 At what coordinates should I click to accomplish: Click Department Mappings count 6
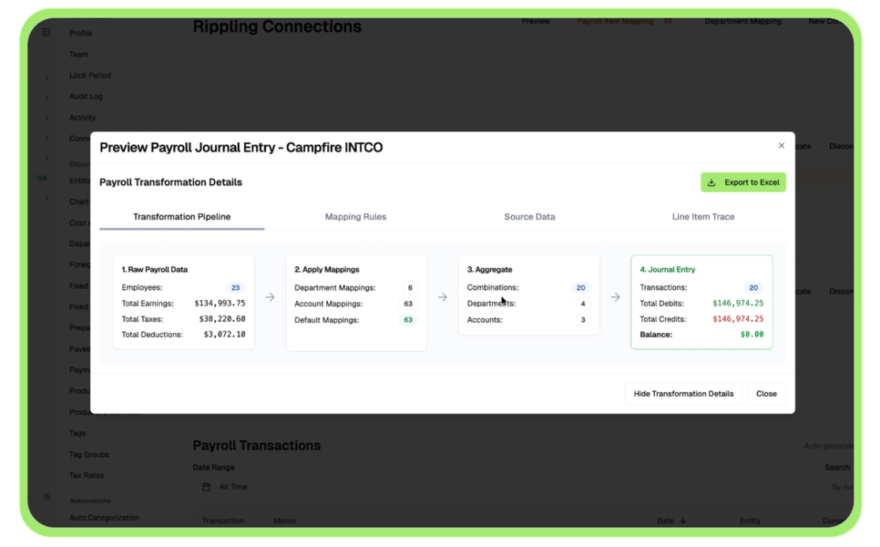pos(410,288)
